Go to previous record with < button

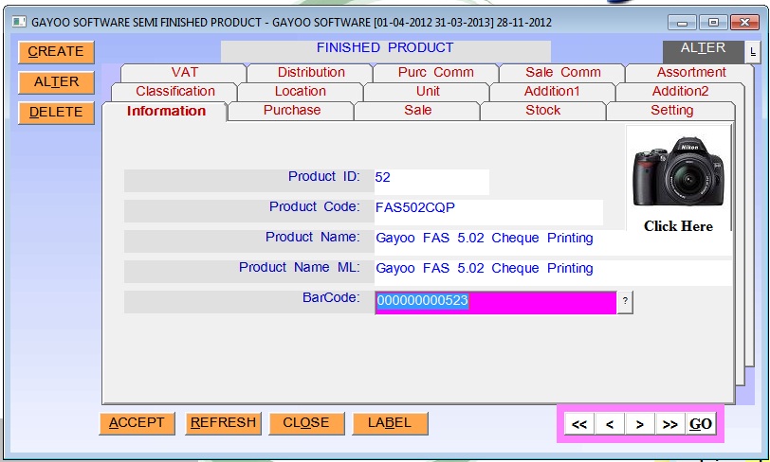pyautogui.click(x=610, y=424)
